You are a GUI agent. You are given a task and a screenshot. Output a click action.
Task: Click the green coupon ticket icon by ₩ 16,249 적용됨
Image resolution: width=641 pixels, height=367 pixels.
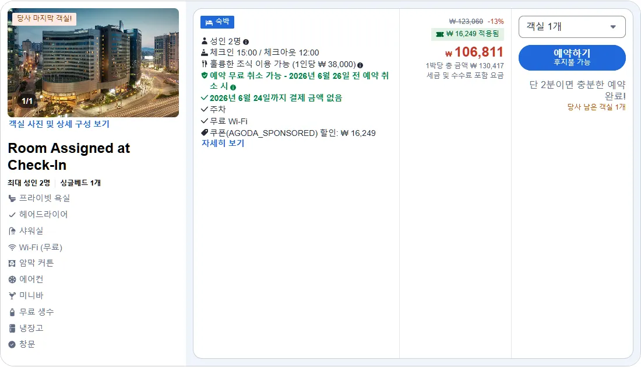(440, 34)
